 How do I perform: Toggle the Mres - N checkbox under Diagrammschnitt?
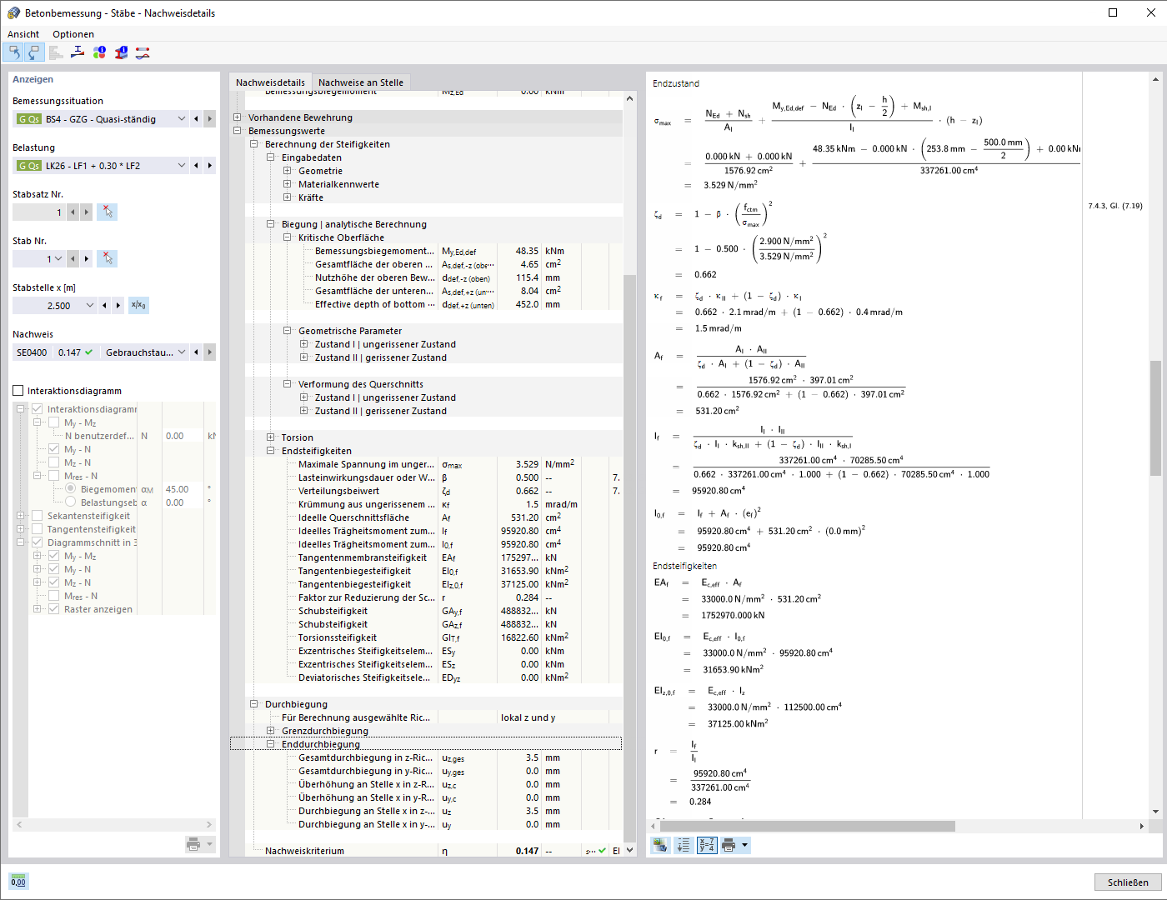(x=53, y=596)
